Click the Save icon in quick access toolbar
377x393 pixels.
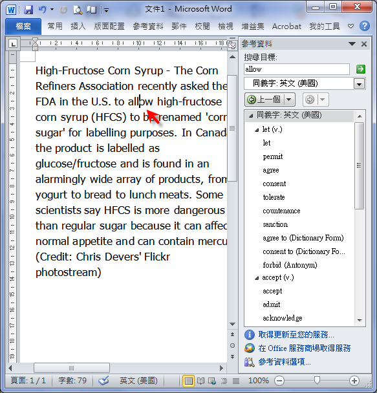coord(28,10)
